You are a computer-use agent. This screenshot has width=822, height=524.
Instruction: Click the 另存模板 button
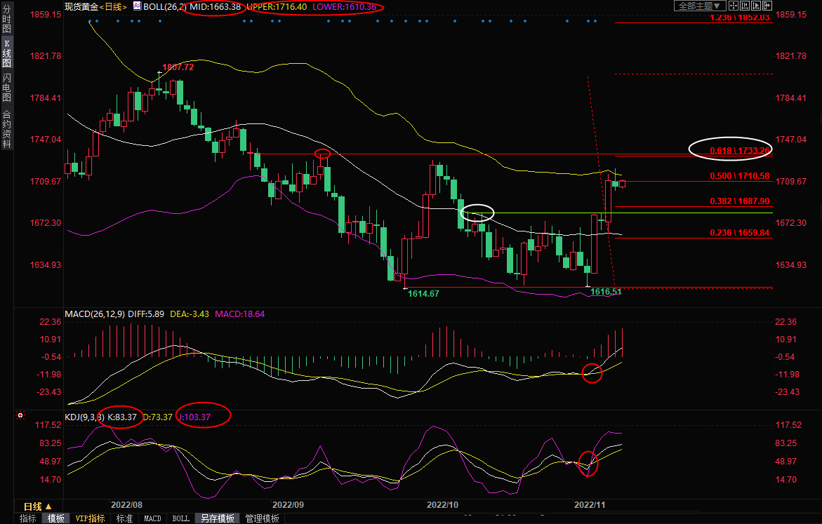pyautogui.click(x=217, y=518)
